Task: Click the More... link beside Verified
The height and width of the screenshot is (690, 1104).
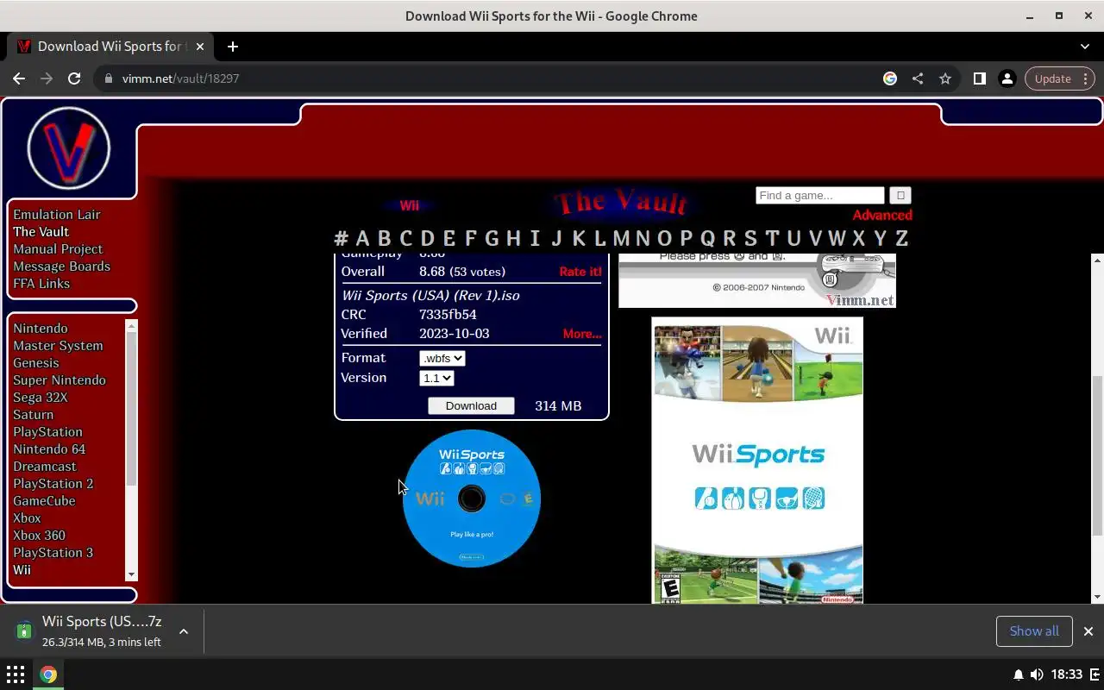Action: [582, 334]
